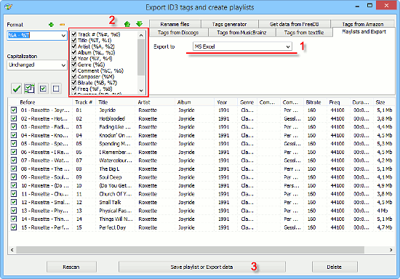Select the Perfect Day title cell
Screen dimensions: 400x279
click(113, 227)
